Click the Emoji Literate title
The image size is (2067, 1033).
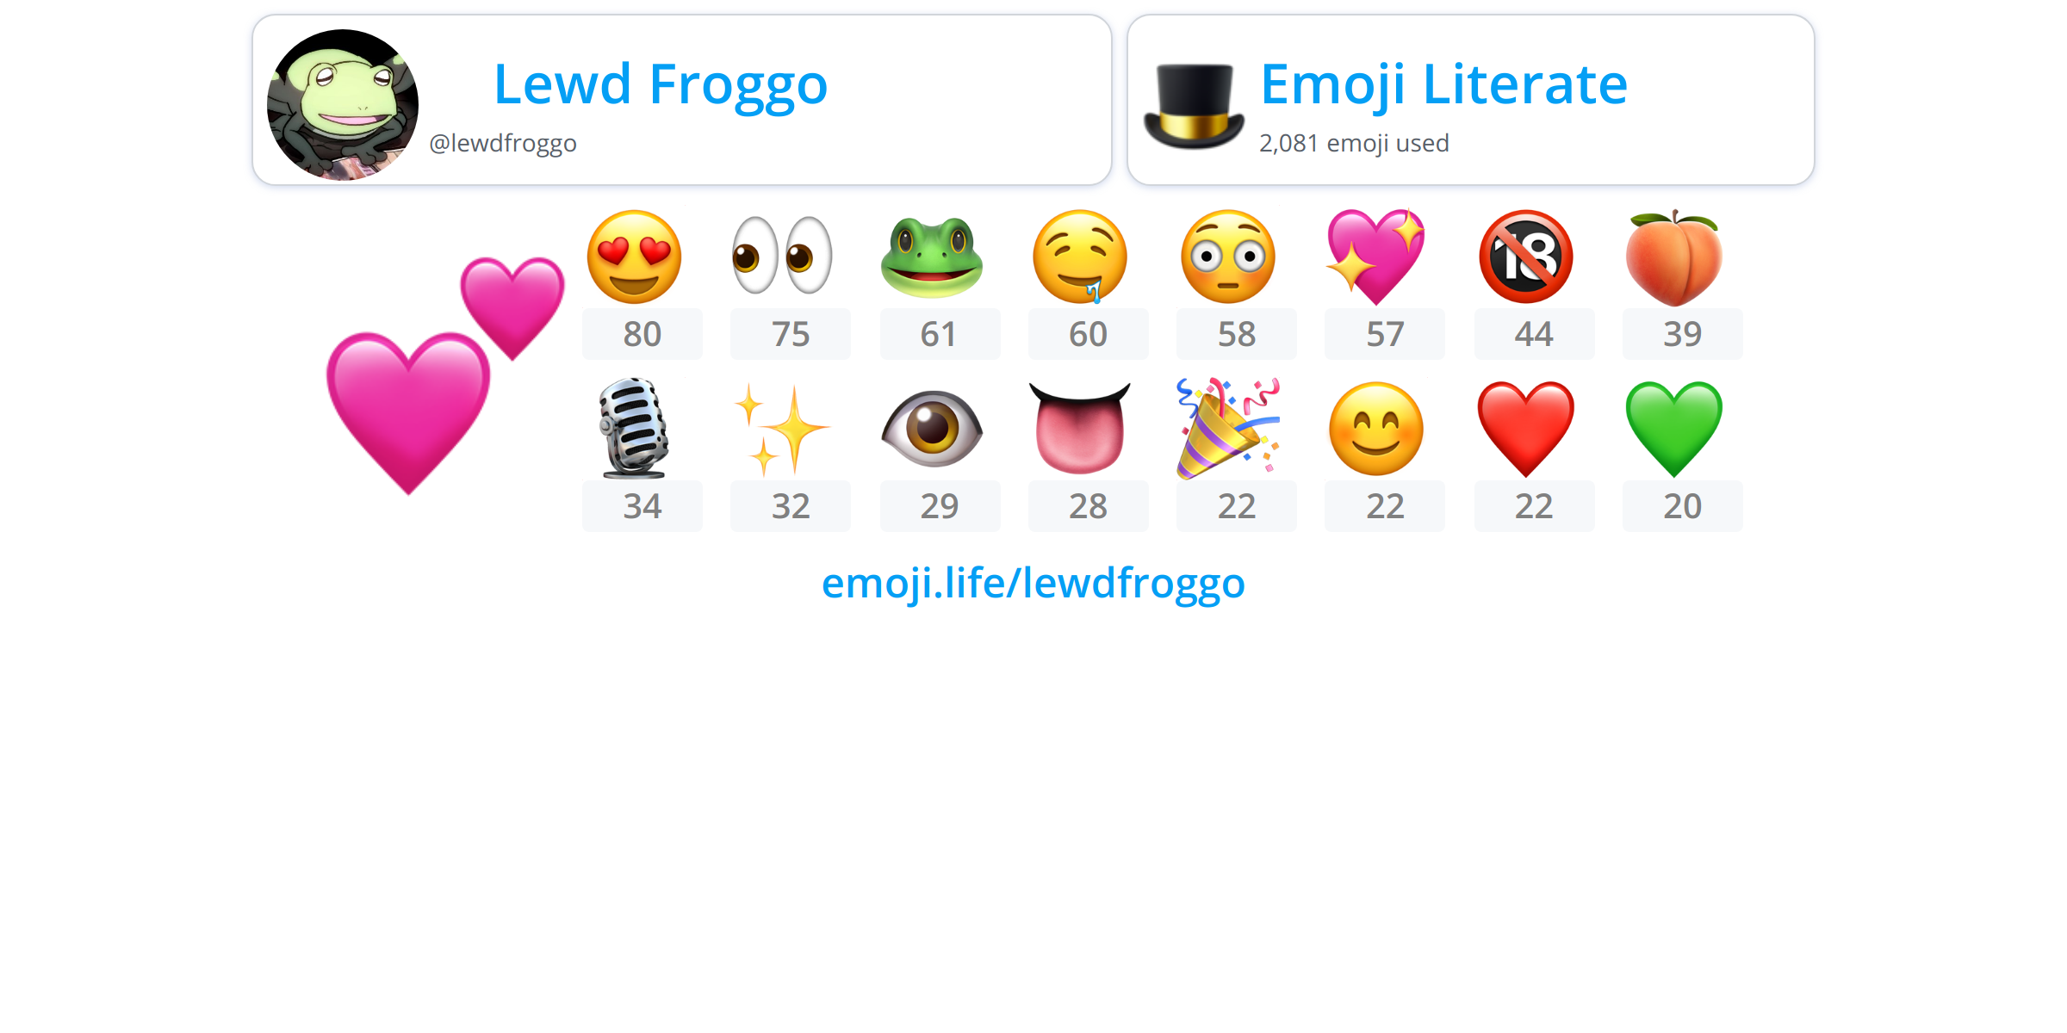point(1443,84)
